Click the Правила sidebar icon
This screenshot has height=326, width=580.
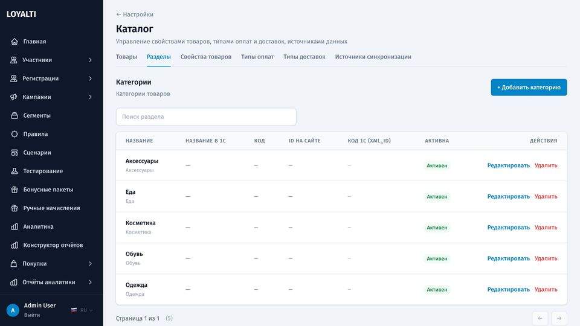[14, 134]
